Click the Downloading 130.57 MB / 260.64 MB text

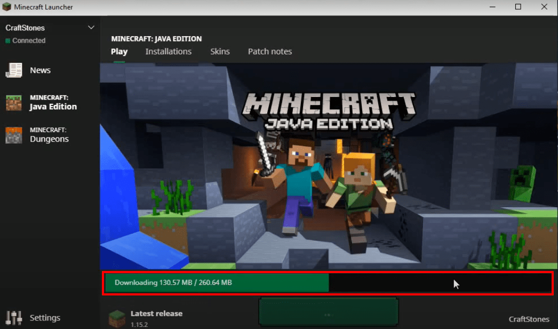point(173,283)
